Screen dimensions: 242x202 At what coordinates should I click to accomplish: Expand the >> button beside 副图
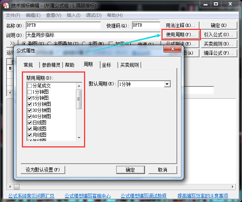(x=12, y=43)
